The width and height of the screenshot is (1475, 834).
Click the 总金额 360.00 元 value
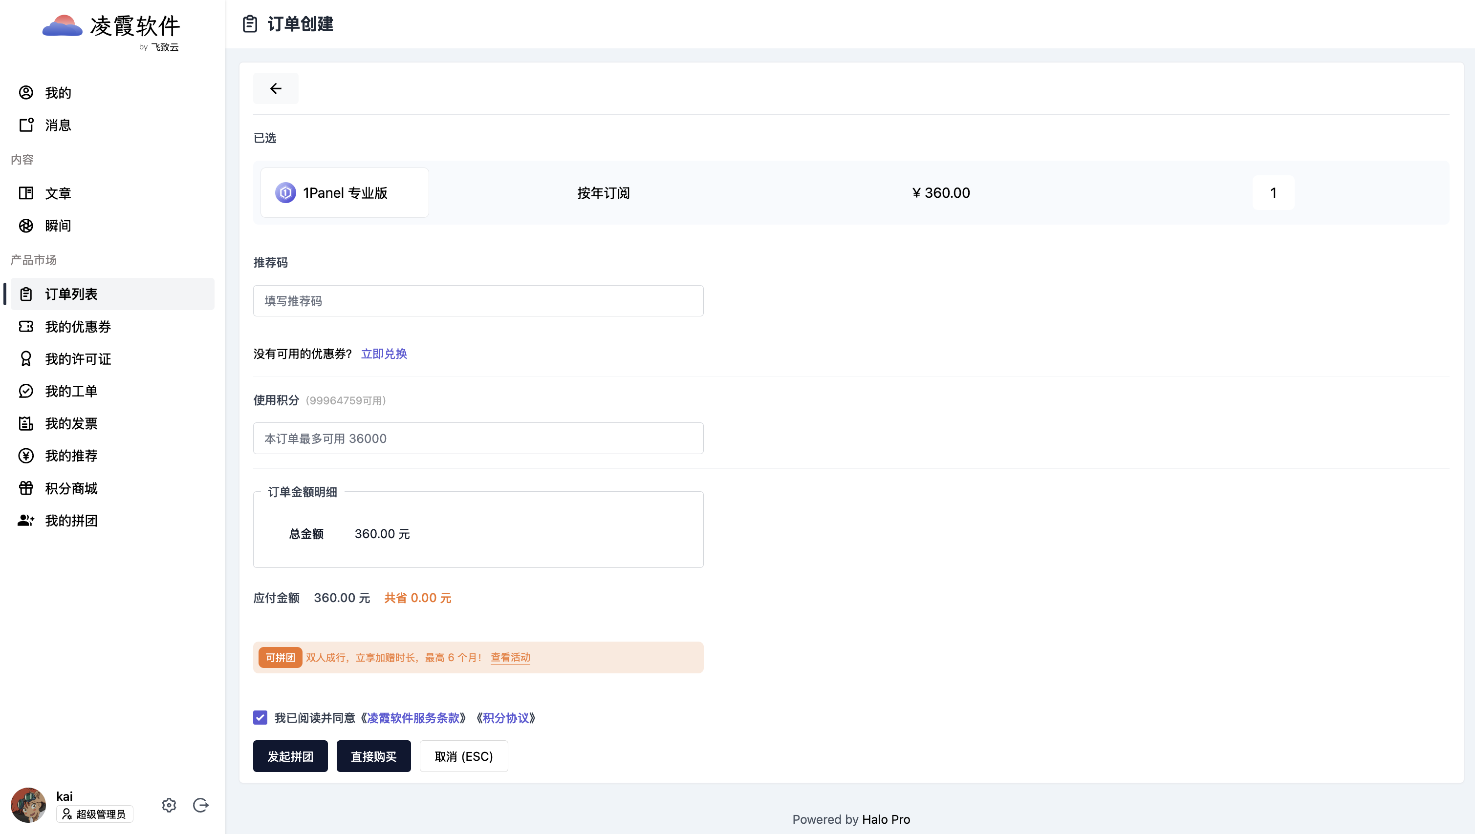(x=382, y=533)
